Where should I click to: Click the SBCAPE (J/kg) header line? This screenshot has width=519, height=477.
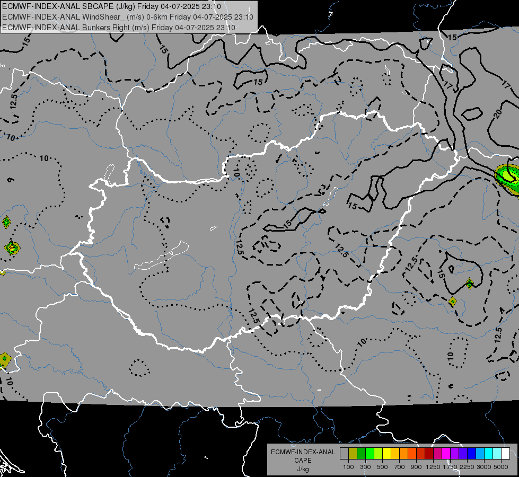click(x=112, y=6)
